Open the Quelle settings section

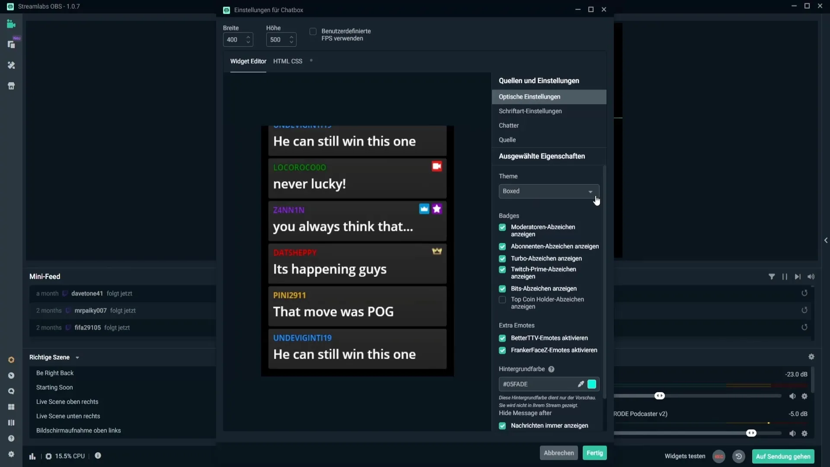pyautogui.click(x=549, y=140)
